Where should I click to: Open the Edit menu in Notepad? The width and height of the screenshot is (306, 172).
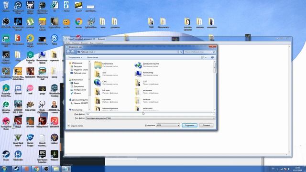pyautogui.click(x=76, y=43)
